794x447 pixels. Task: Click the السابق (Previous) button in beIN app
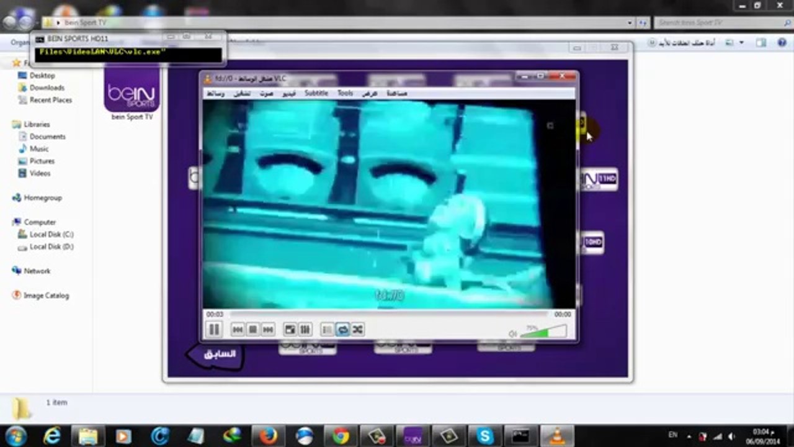[215, 354]
